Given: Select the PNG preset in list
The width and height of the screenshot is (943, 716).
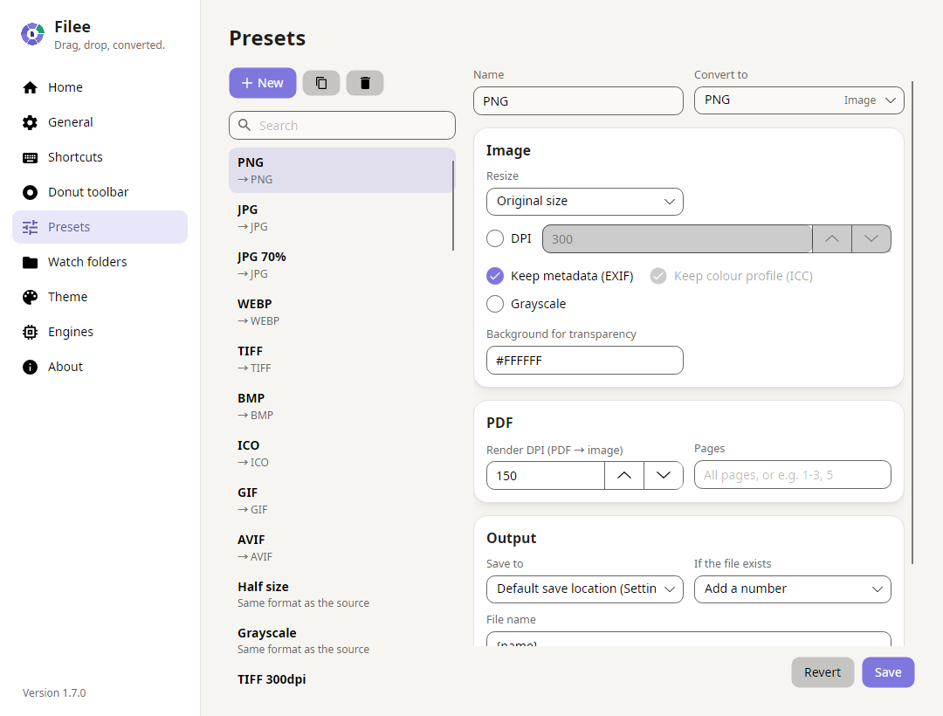Looking at the screenshot, I should point(341,170).
